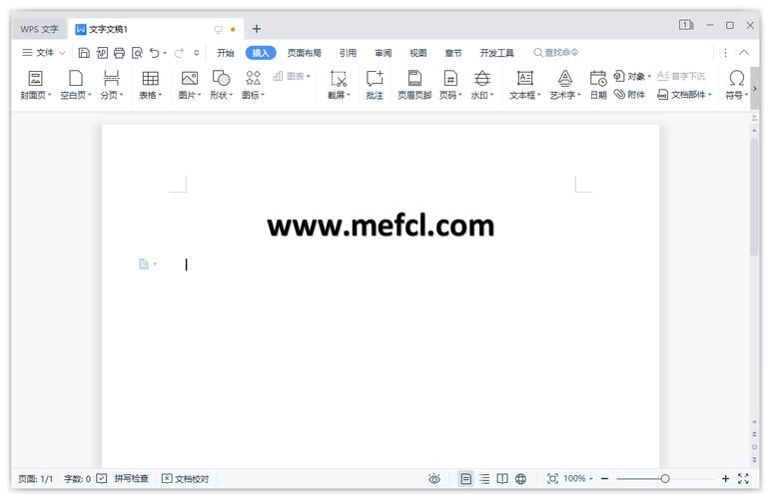This screenshot has width=770, height=499.
Task: Insert a cover page (封面页)
Action: pyautogui.click(x=35, y=85)
